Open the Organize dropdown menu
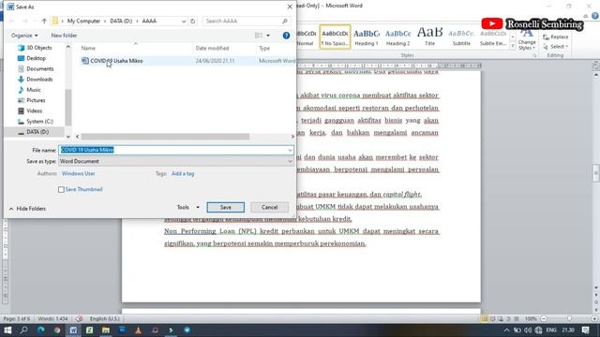This screenshot has height=337, width=600. [24, 36]
